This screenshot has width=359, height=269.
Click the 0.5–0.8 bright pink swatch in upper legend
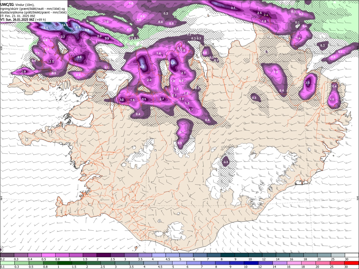pyautogui.click(x=48, y=255)
